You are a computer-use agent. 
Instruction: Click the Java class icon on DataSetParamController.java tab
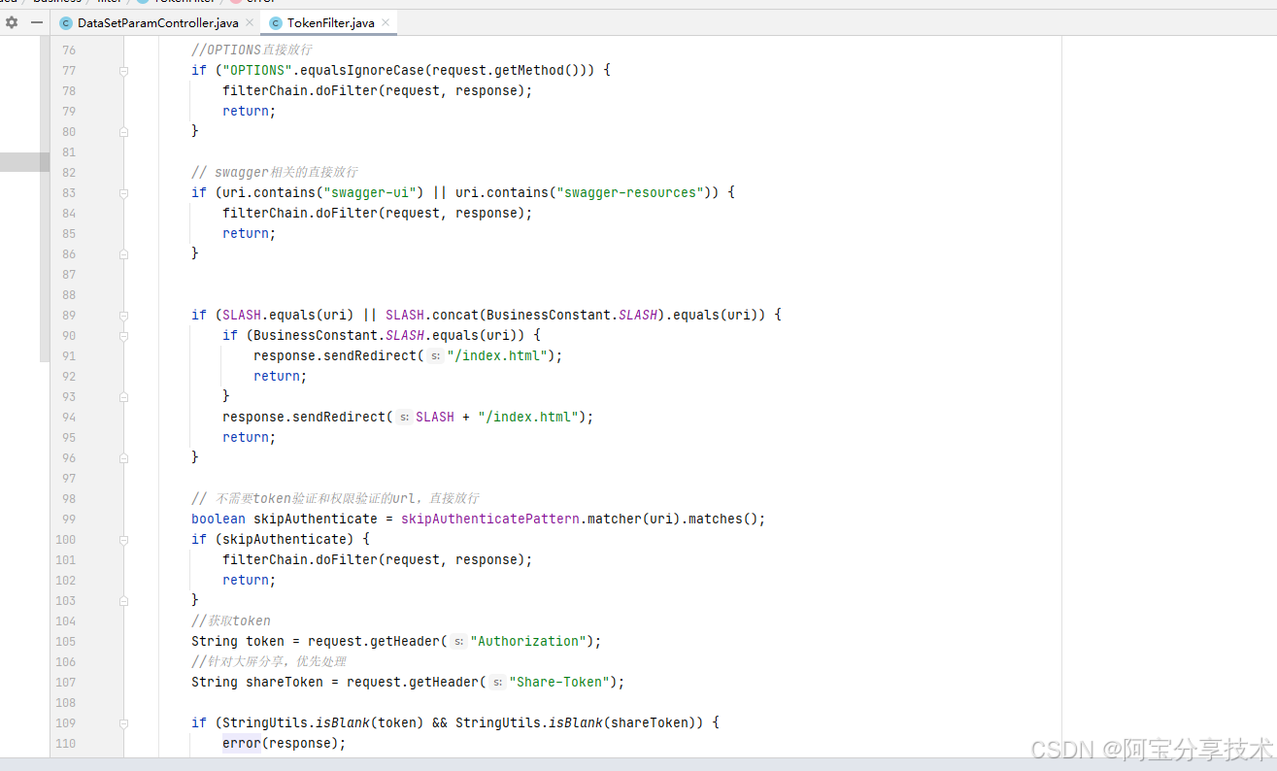pos(66,23)
